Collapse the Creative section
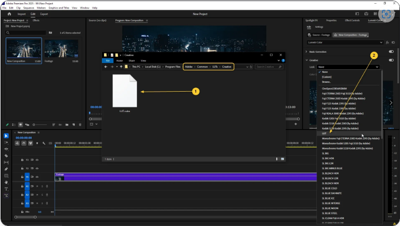Image resolution: width=400 pixels, height=226 pixels. 307,60
